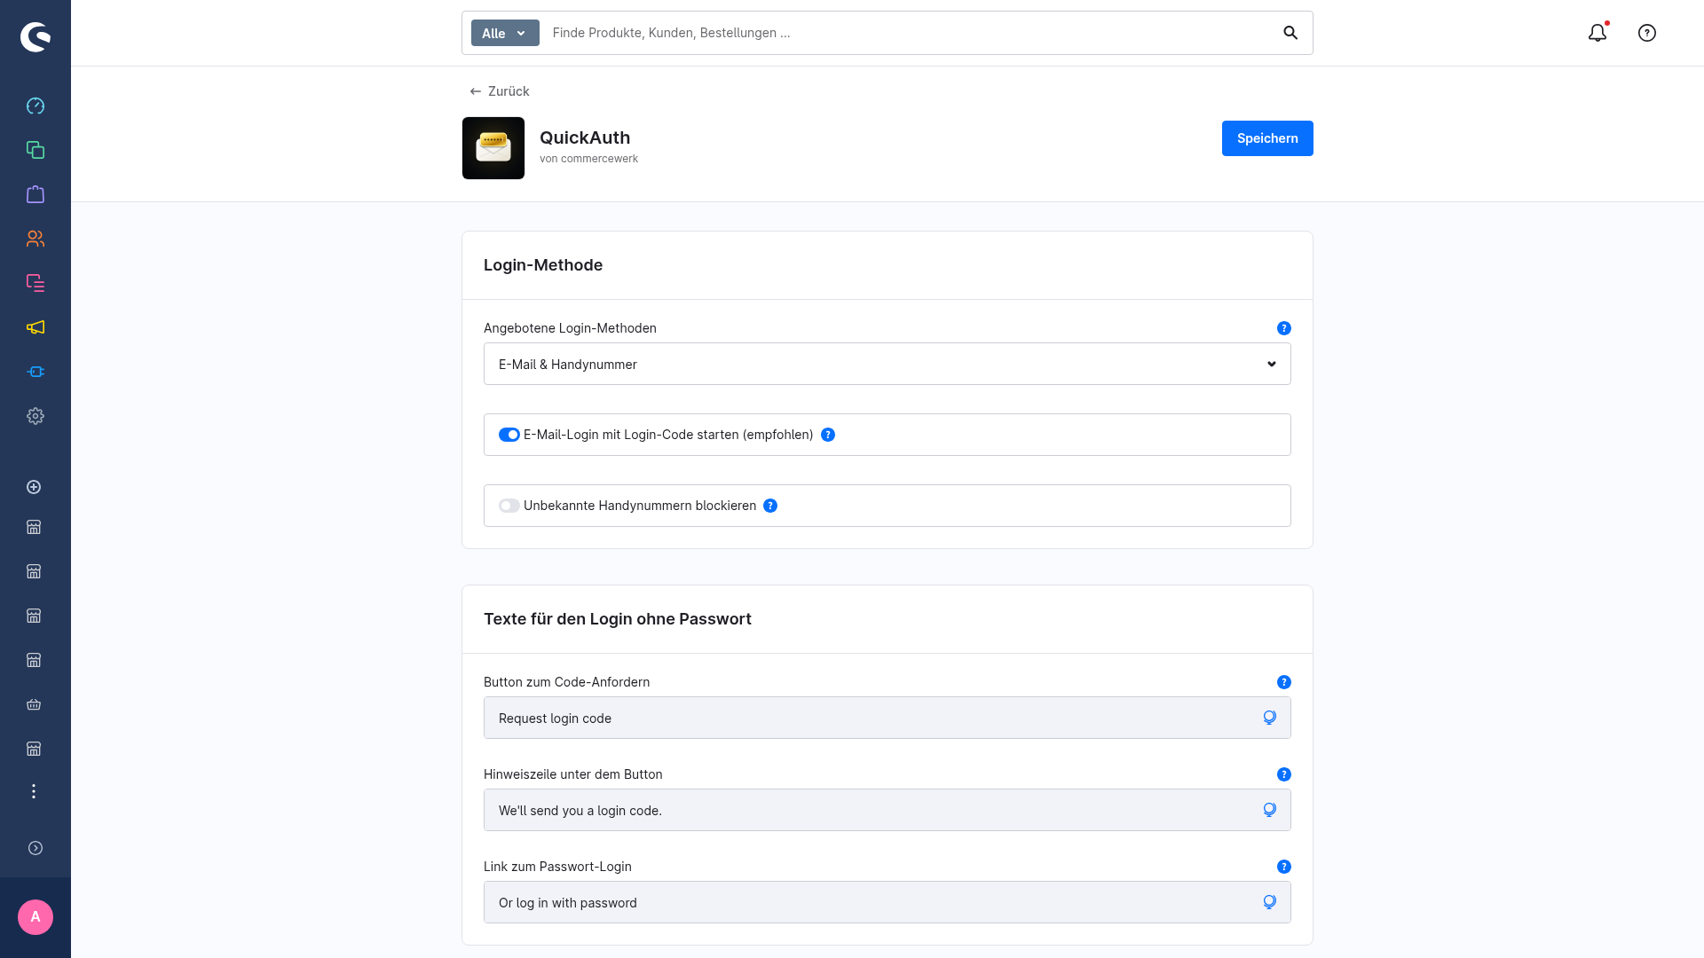
Task: Show help for Link zum Passwort-Login
Action: [1283, 867]
